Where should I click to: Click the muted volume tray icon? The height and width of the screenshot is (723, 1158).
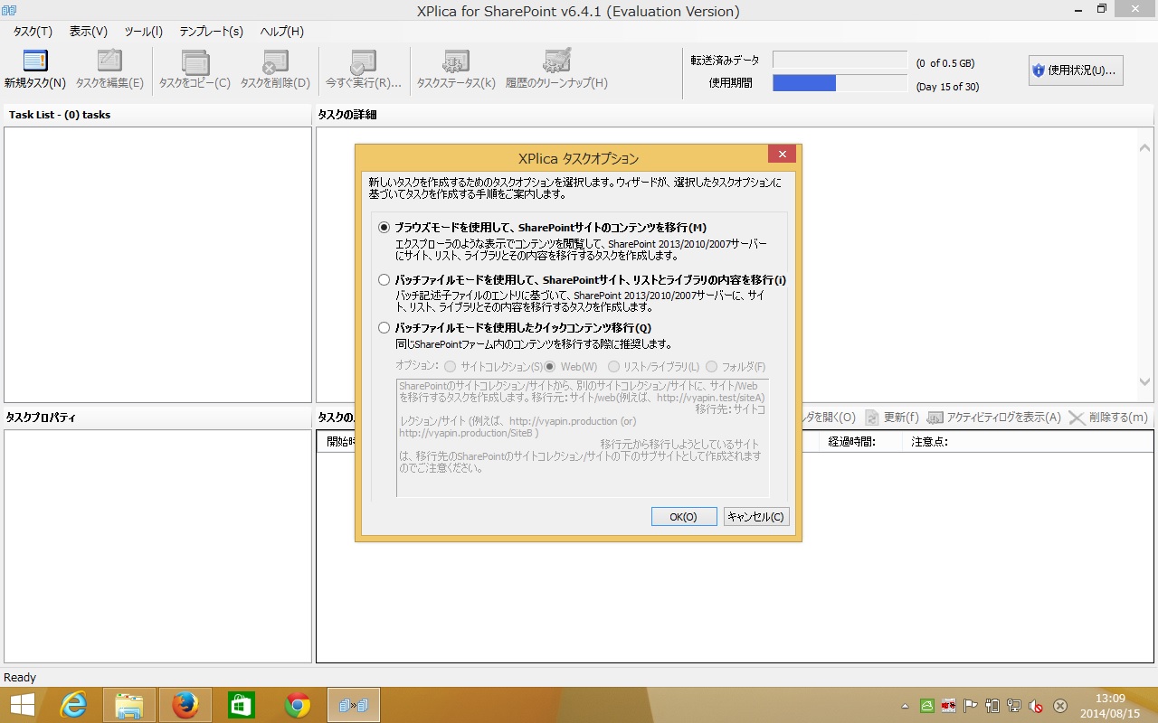(x=1037, y=706)
